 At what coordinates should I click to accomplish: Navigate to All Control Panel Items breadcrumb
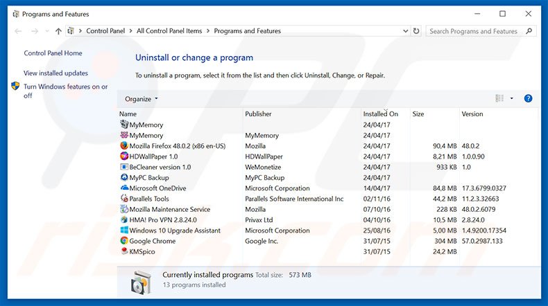pos(169,30)
